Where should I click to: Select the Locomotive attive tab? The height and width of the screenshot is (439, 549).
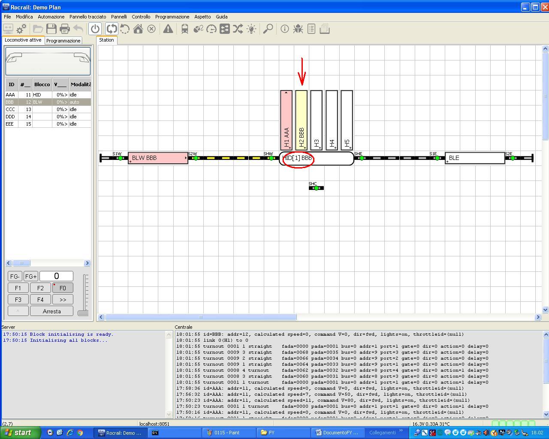[x=23, y=40]
